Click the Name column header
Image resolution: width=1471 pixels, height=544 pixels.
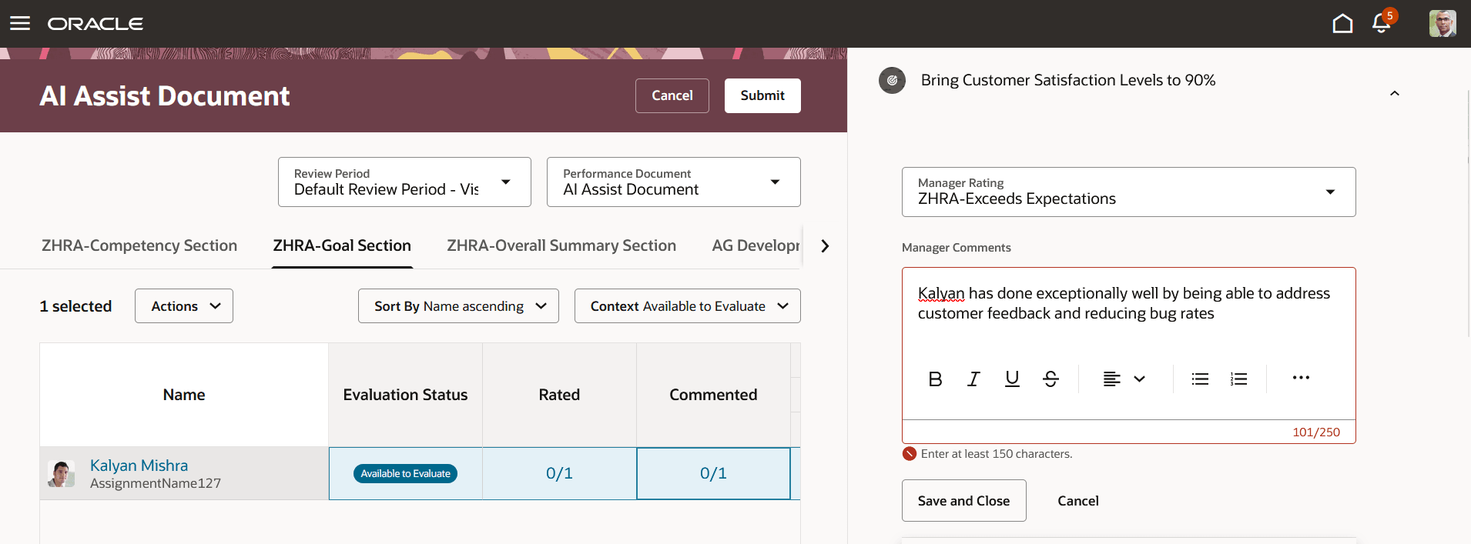click(x=184, y=395)
